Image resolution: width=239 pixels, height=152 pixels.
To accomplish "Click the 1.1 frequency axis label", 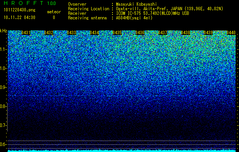I will pyautogui.click(x=3, y=49).
